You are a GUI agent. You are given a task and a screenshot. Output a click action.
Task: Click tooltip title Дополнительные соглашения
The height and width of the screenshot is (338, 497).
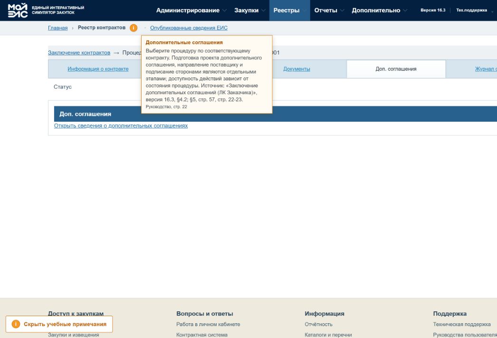pos(184,42)
